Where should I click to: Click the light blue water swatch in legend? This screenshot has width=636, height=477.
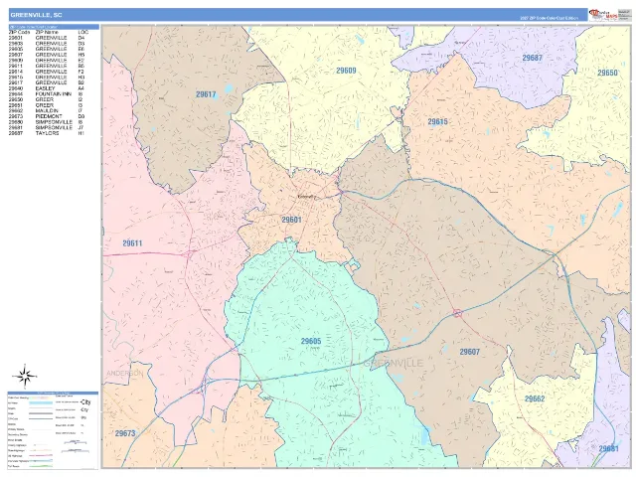pos(41,402)
